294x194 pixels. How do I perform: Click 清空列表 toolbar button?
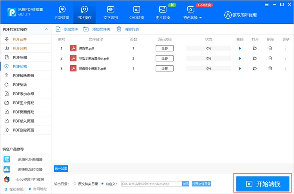[128, 29]
